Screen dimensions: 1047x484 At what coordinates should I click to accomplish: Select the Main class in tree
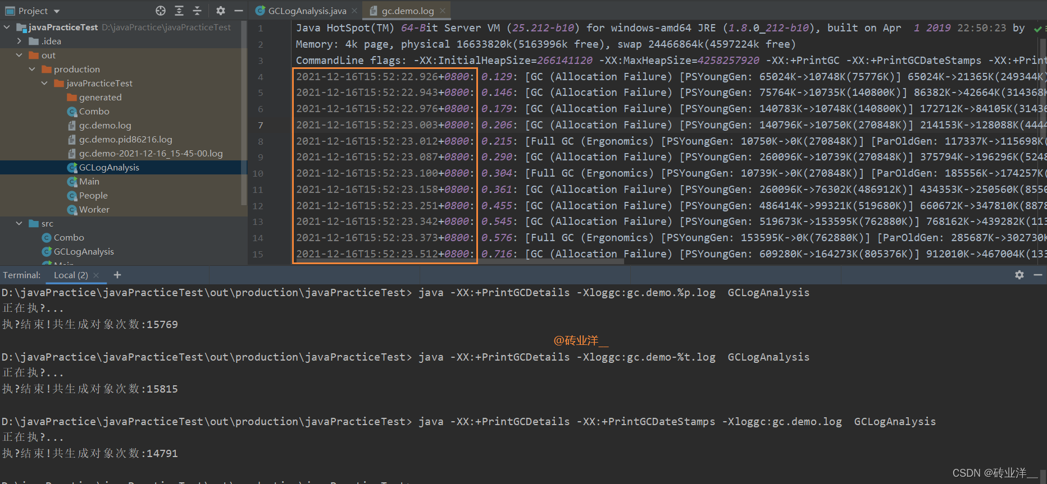tap(89, 181)
